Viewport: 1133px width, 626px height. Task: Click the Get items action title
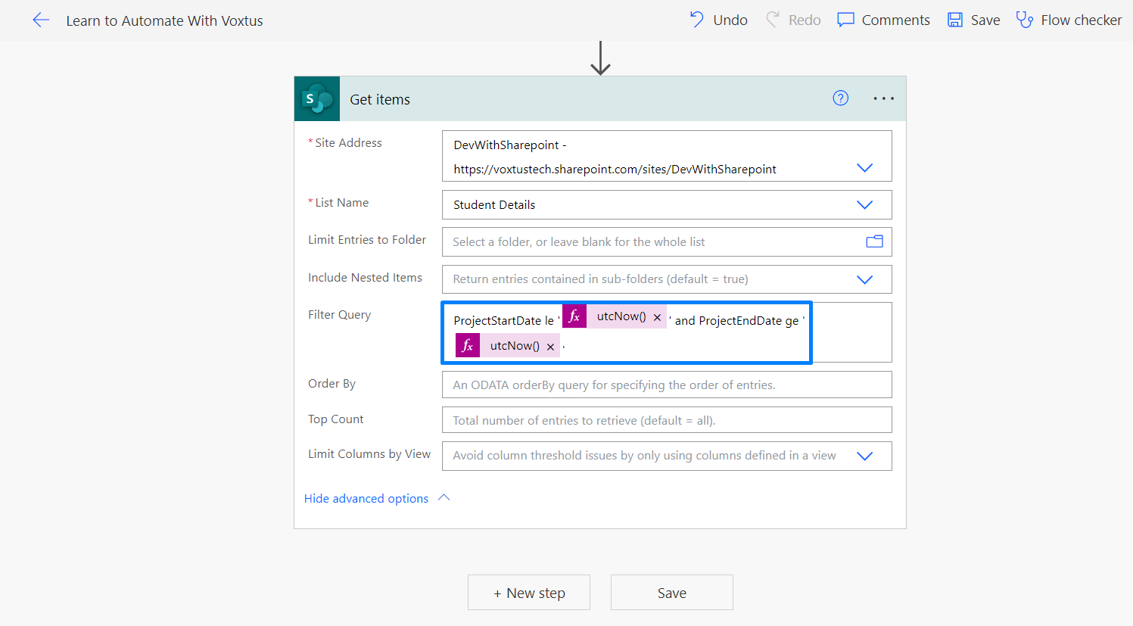pos(380,99)
